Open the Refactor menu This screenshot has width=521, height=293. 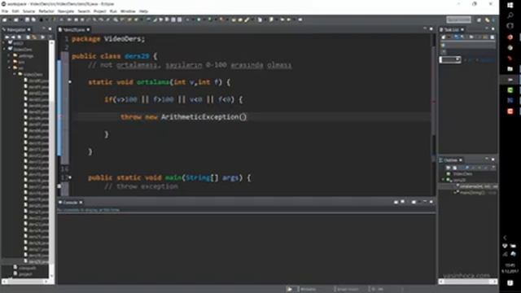tap(46, 11)
